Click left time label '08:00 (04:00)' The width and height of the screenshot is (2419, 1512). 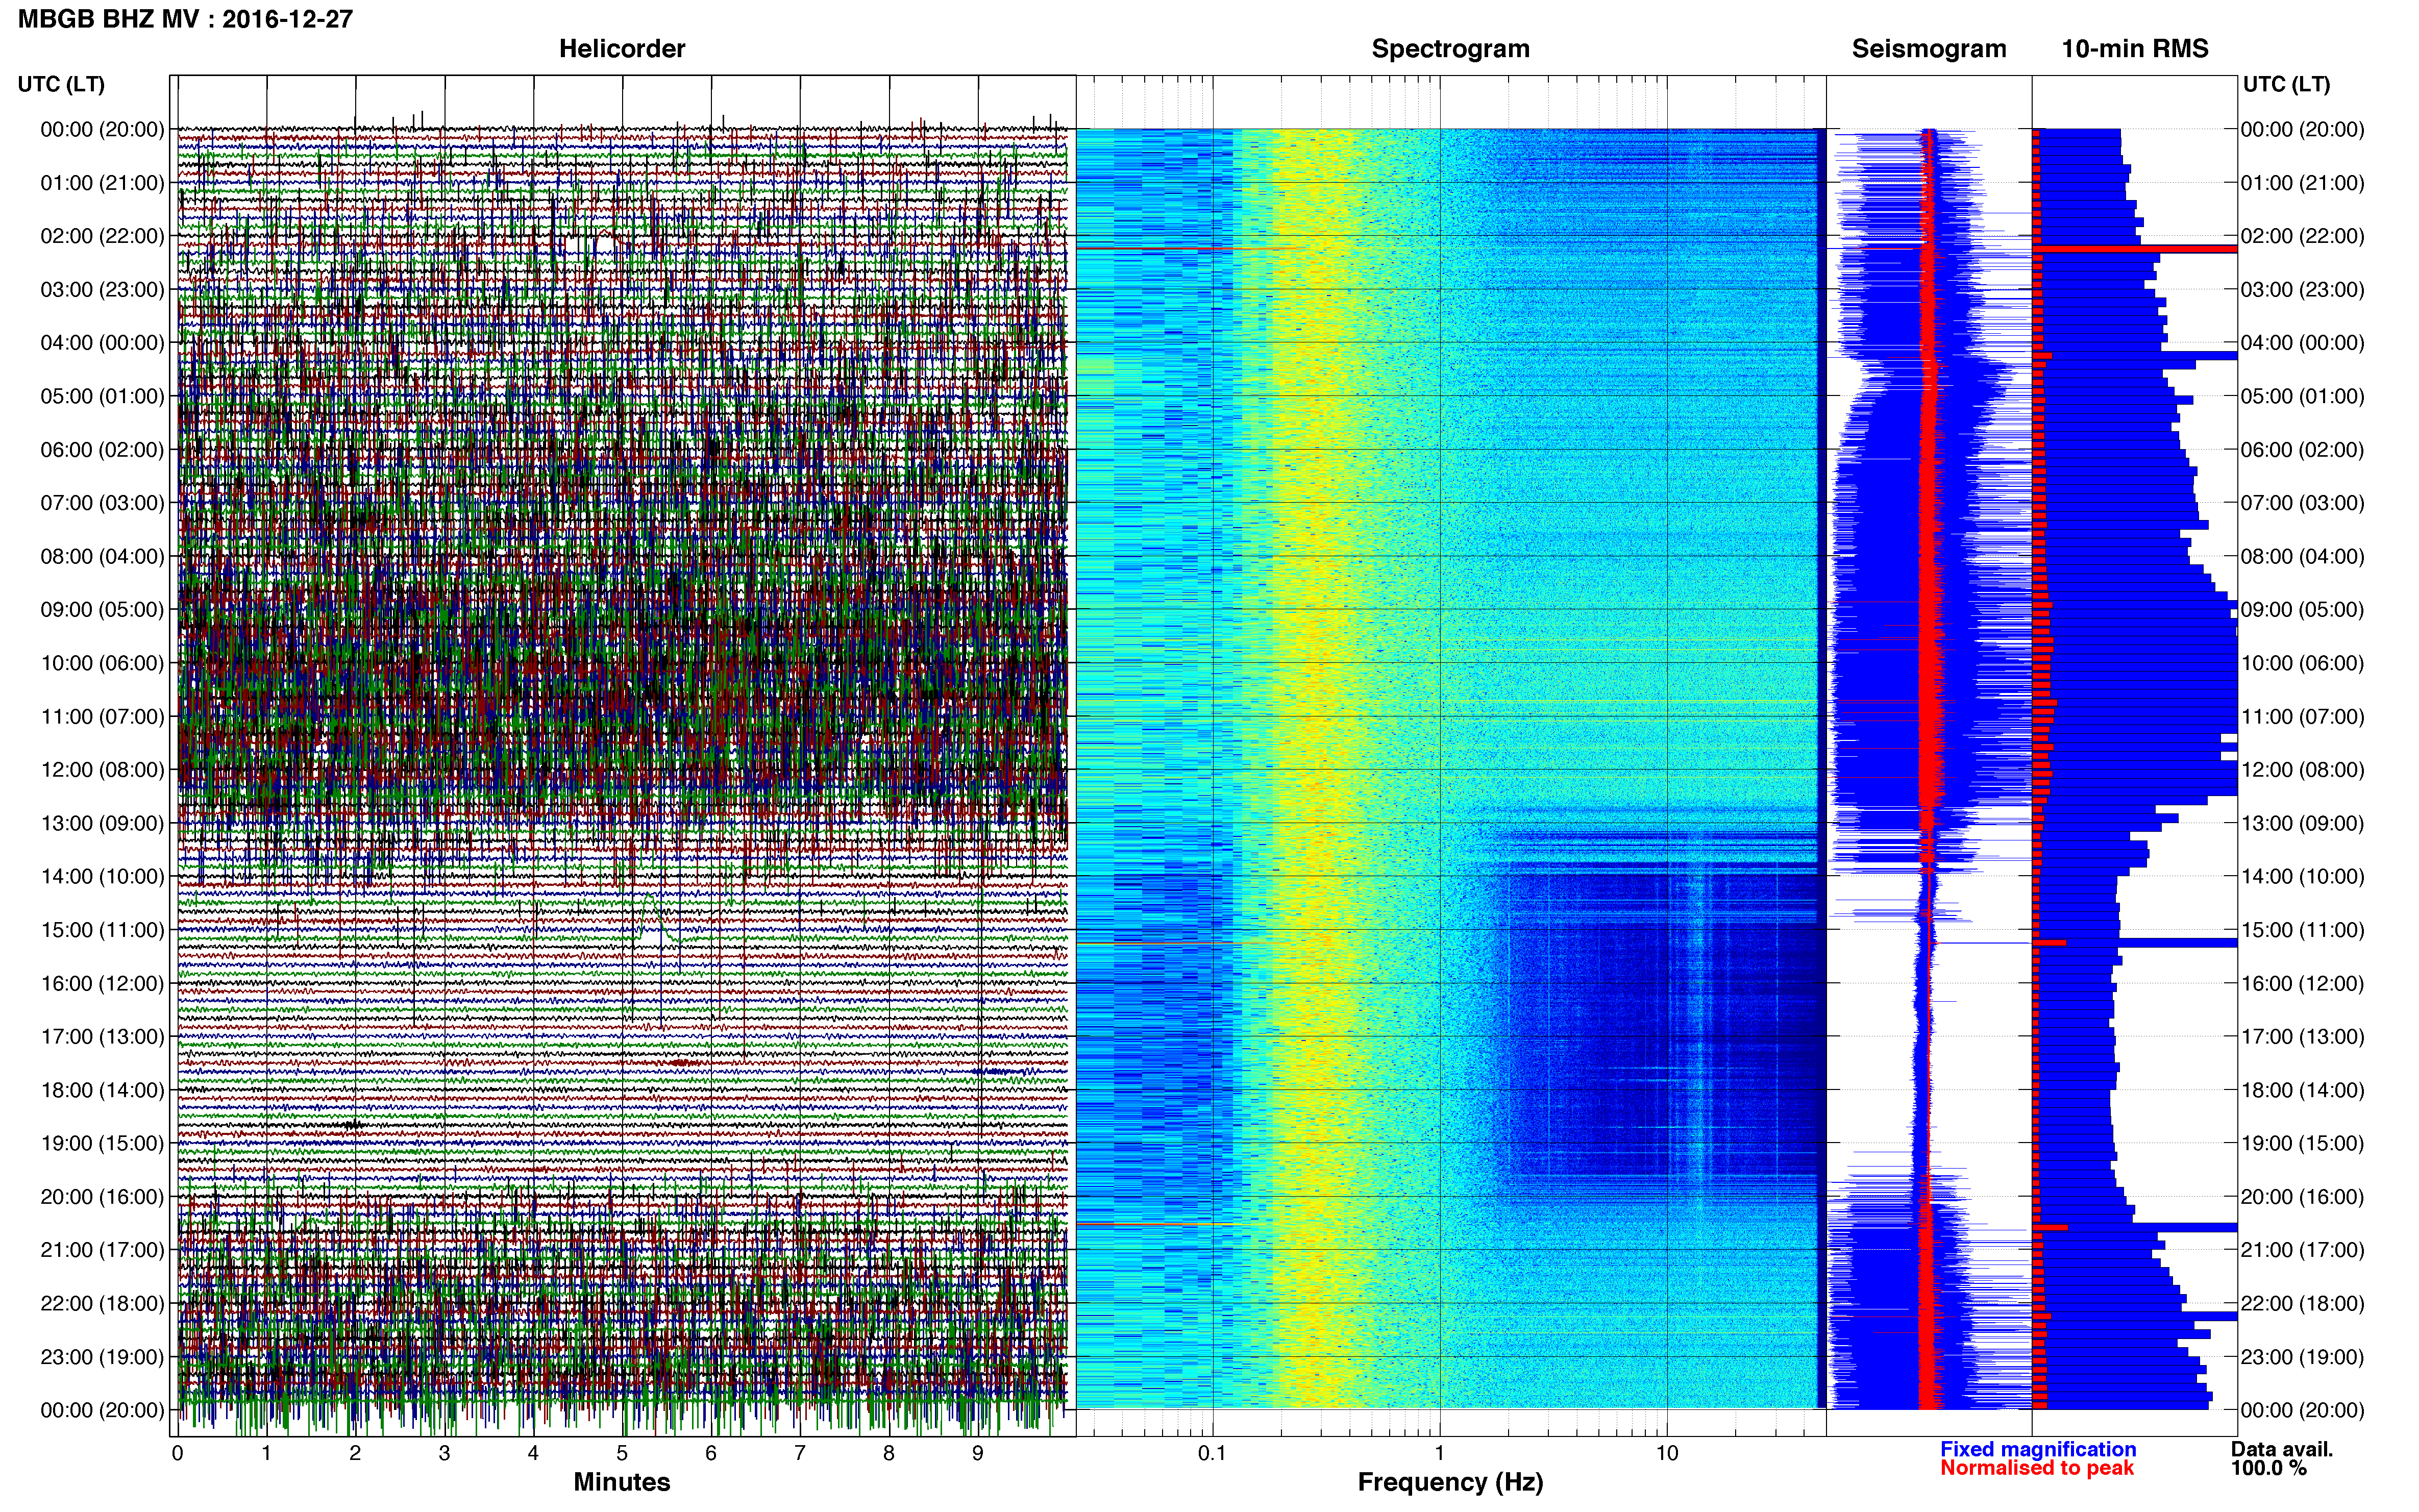102,556
